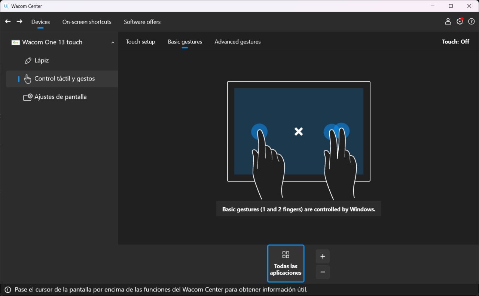The image size is (479, 296).
Task: Click the status bar hint text
Action: [x=161, y=290]
